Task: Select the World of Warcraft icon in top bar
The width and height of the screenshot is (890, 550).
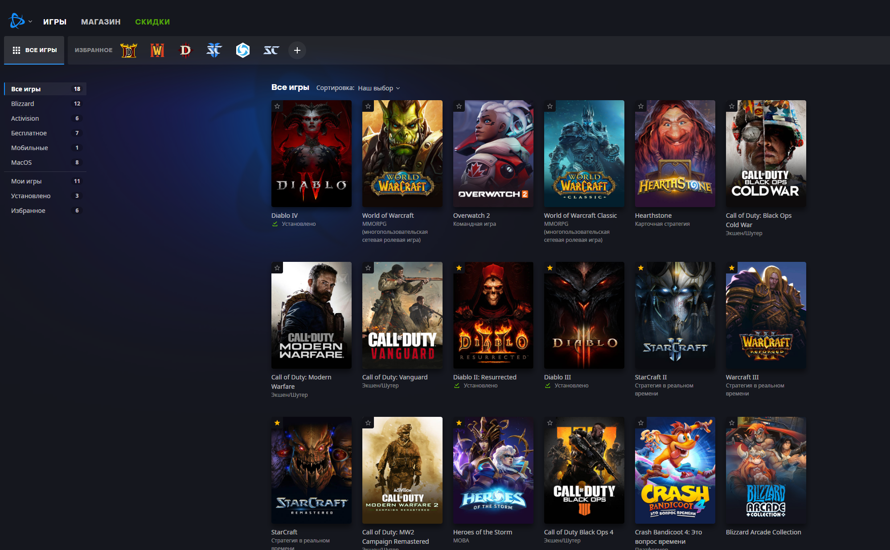Action: click(157, 50)
